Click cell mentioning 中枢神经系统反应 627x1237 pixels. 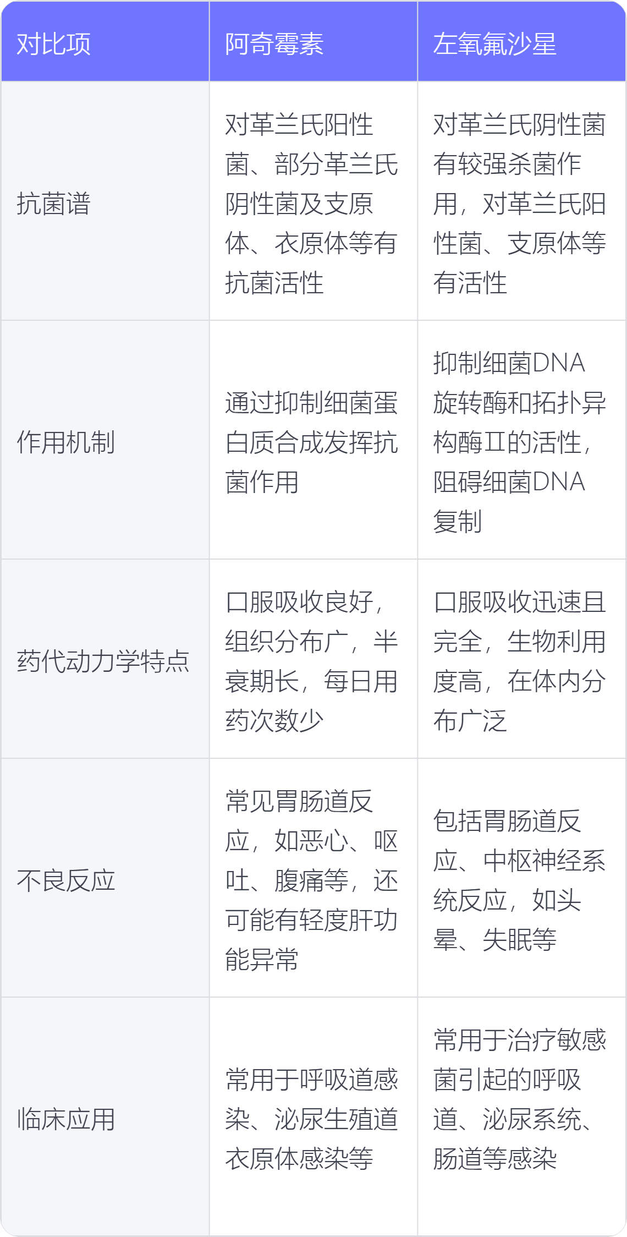click(521, 878)
